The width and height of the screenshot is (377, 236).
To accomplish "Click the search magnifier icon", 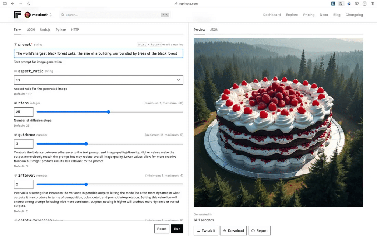I will (63, 15).
